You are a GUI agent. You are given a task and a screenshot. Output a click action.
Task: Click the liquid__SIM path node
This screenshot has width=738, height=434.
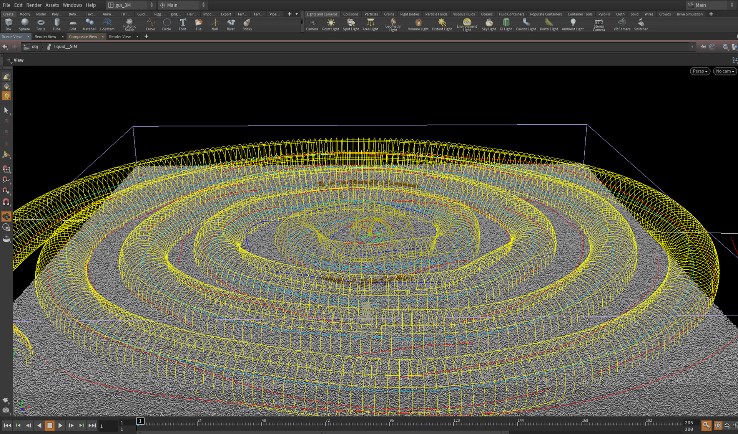point(61,46)
